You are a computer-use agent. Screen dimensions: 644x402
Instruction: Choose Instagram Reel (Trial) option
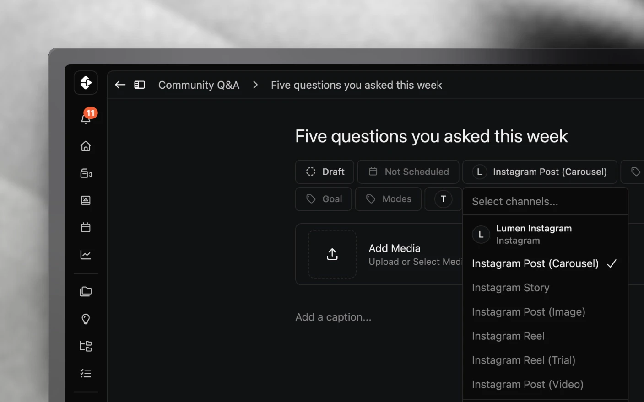[x=545, y=360]
